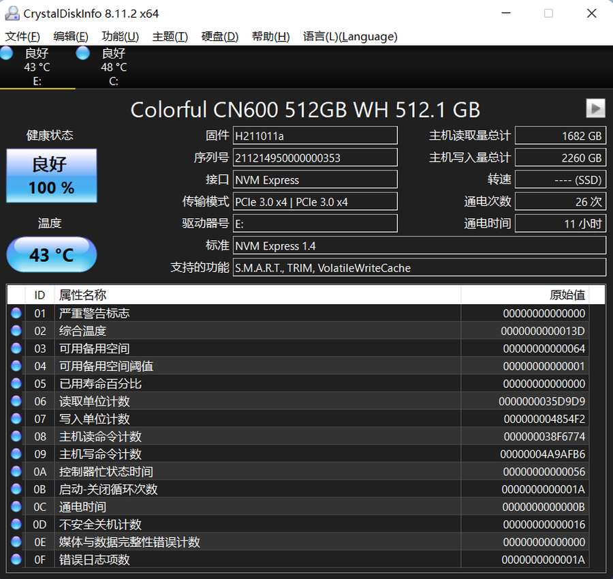
Task: Click the power on hours value 11 小时
Action: click(561, 224)
